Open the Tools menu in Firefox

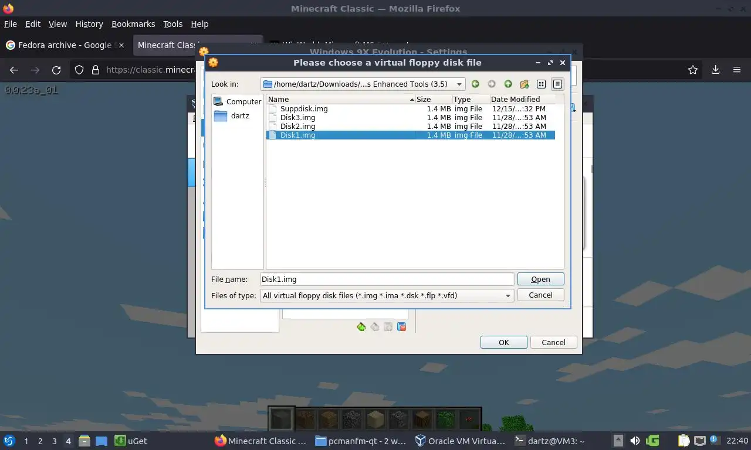point(173,24)
